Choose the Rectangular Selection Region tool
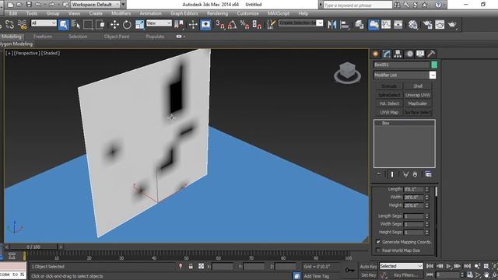The width and height of the screenshot is (498, 280). point(88,25)
